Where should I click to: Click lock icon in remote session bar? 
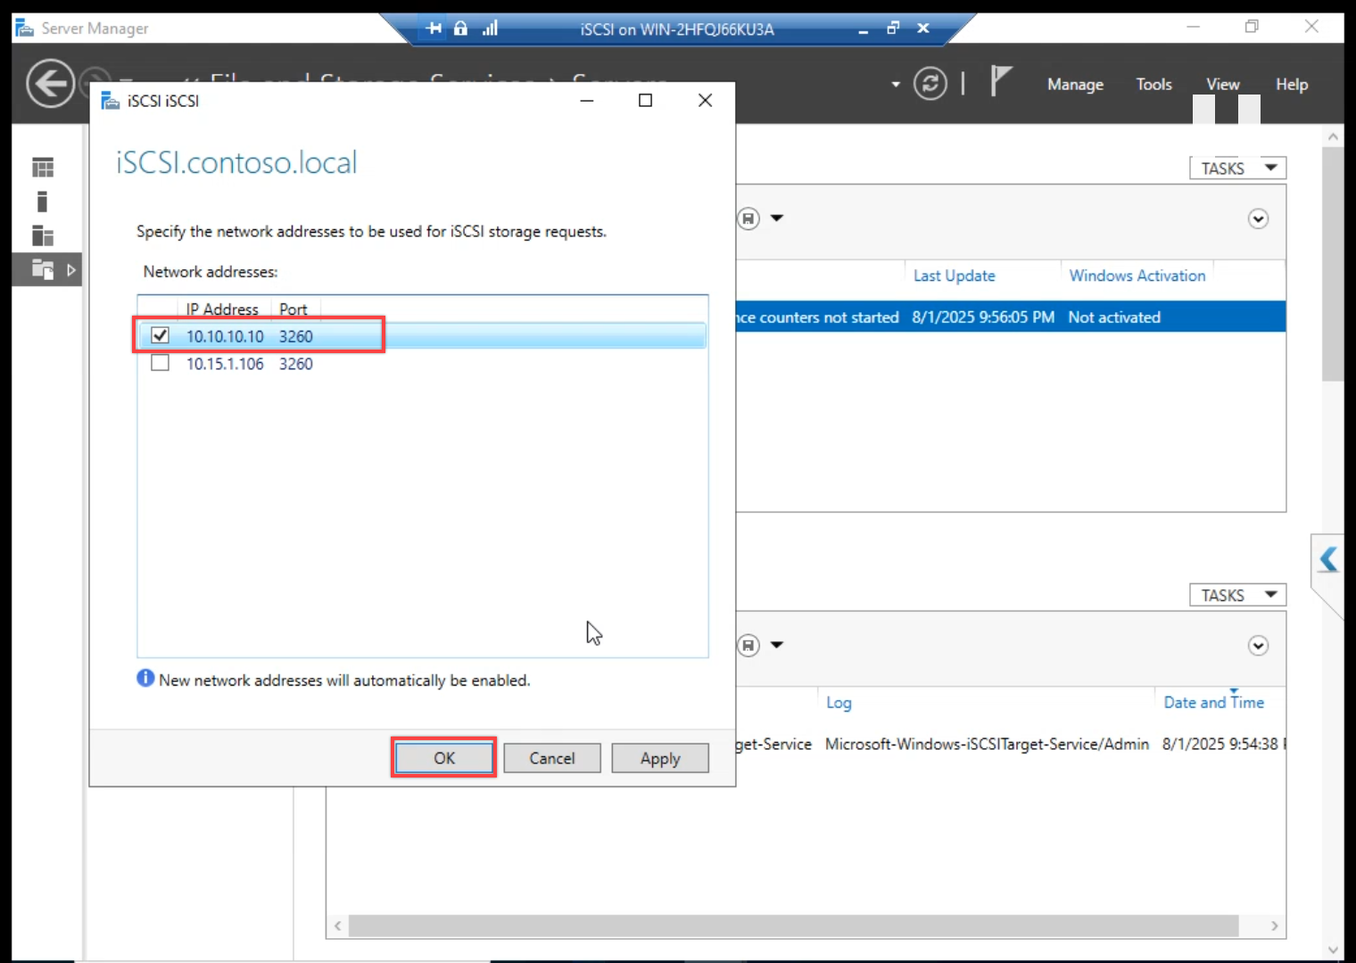pyautogui.click(x=460, y=29)
